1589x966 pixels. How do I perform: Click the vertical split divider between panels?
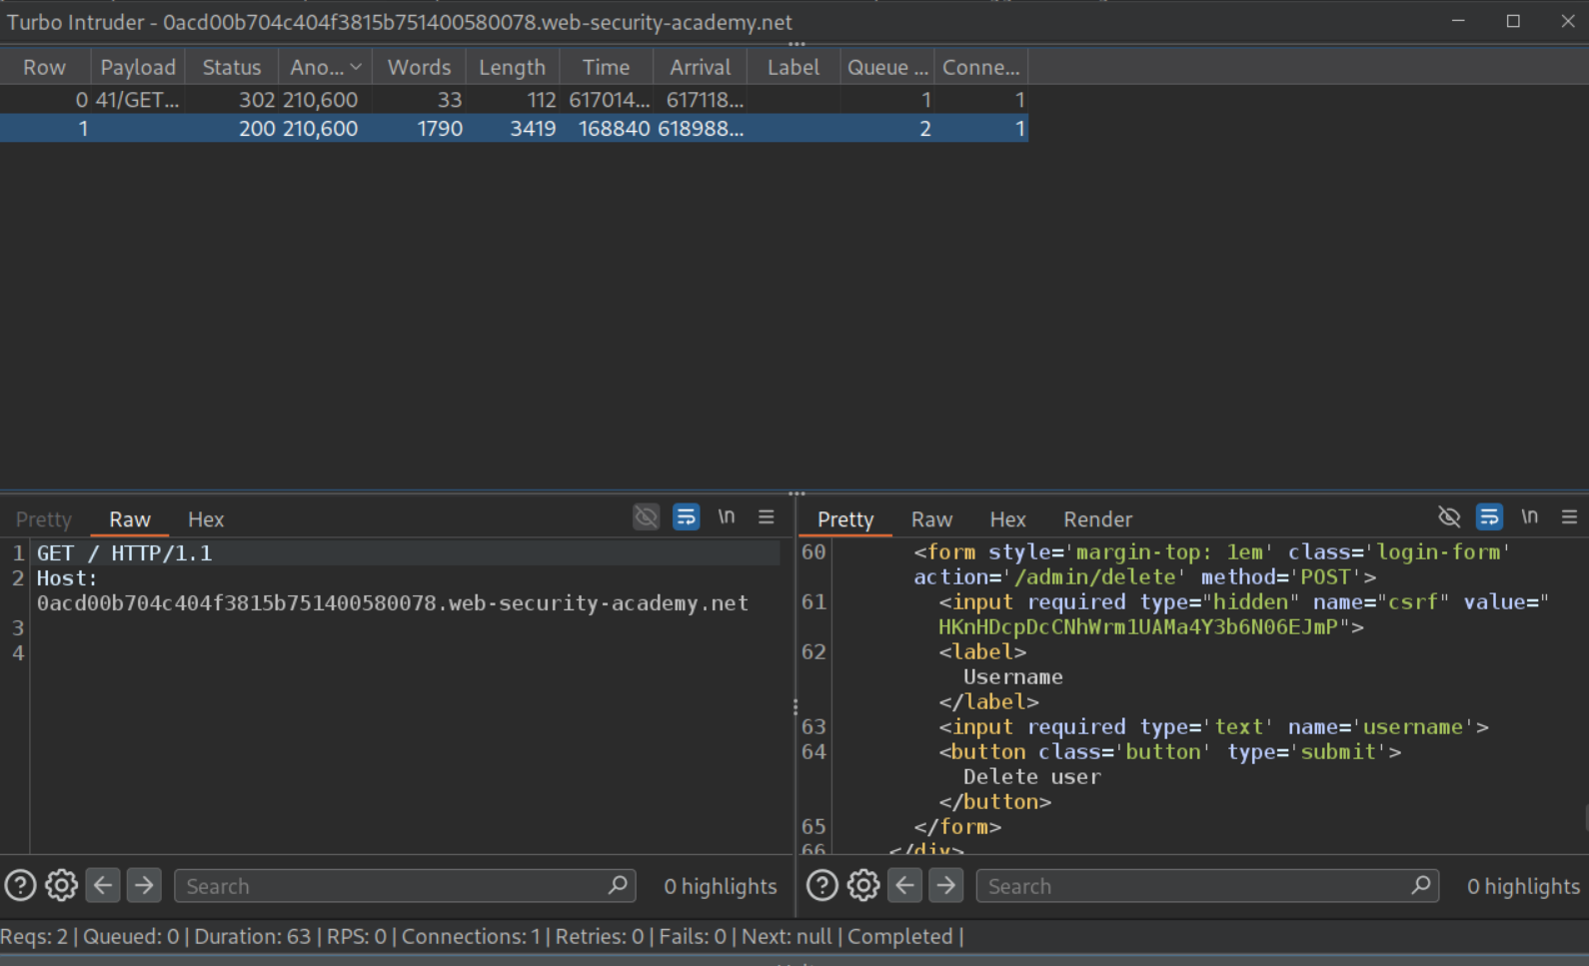tap(795, 706)
